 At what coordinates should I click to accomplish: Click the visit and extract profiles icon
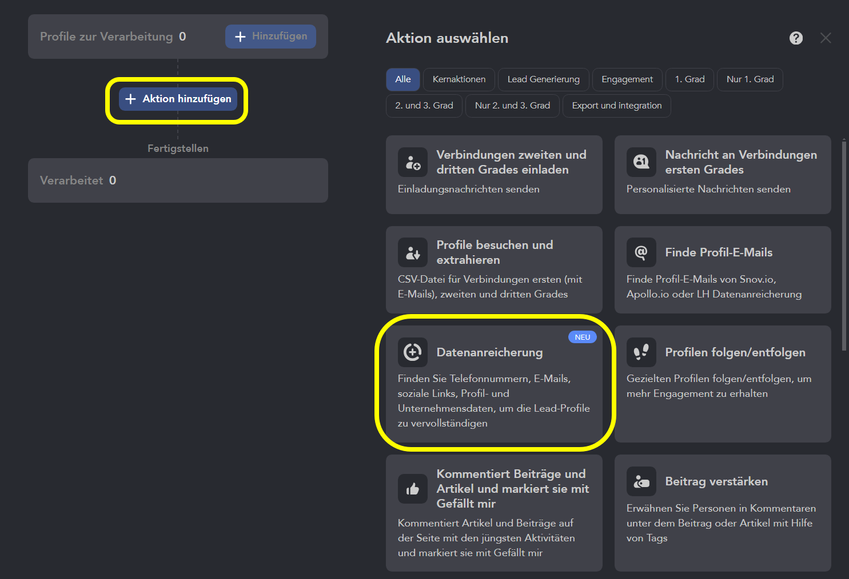pyautogui.click(x=412, y=252)
